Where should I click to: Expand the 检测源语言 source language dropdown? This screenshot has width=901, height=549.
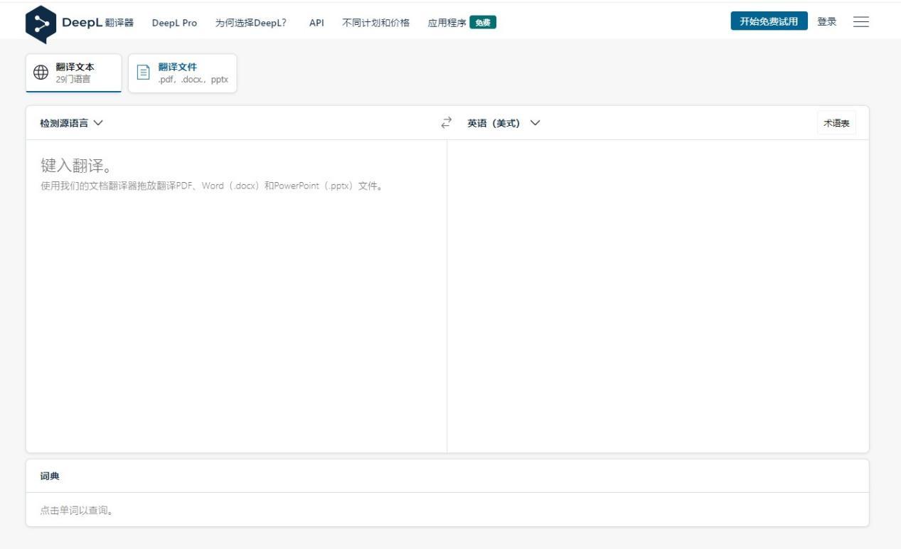coord(71,123)
